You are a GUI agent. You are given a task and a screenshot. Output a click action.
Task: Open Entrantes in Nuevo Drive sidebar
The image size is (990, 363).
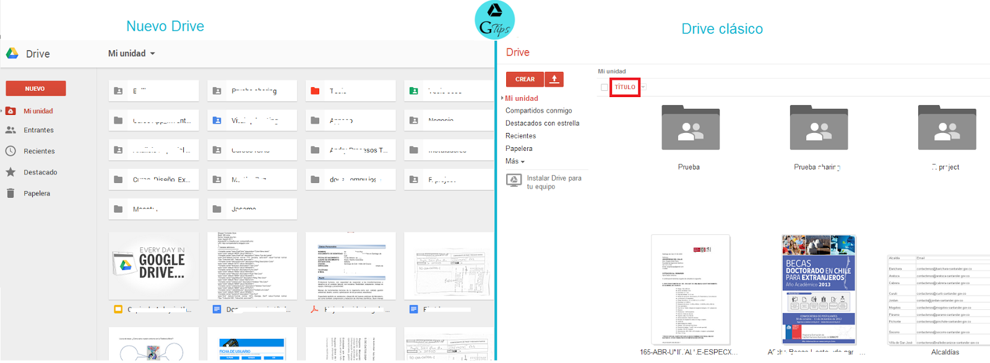coord(38,130)
